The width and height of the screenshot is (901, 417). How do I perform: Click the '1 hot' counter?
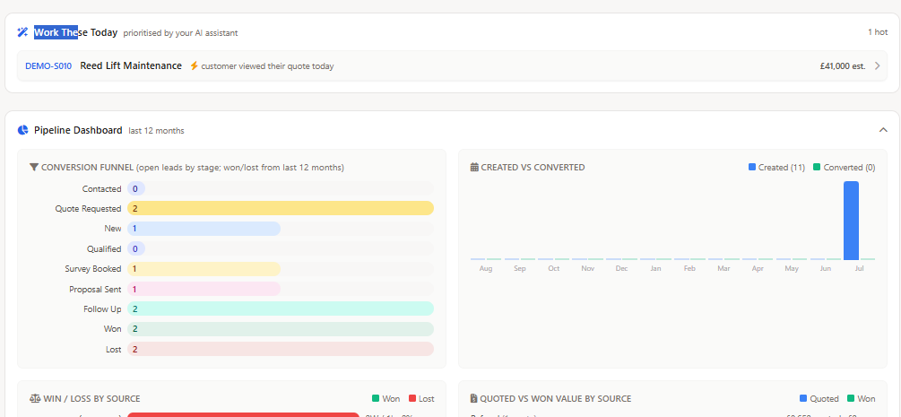coord(878,32)
